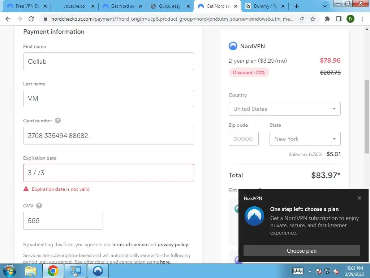Screen dimensions: 370x278
Task: Open the muted volume tray icon
Action: pos(336,271)
